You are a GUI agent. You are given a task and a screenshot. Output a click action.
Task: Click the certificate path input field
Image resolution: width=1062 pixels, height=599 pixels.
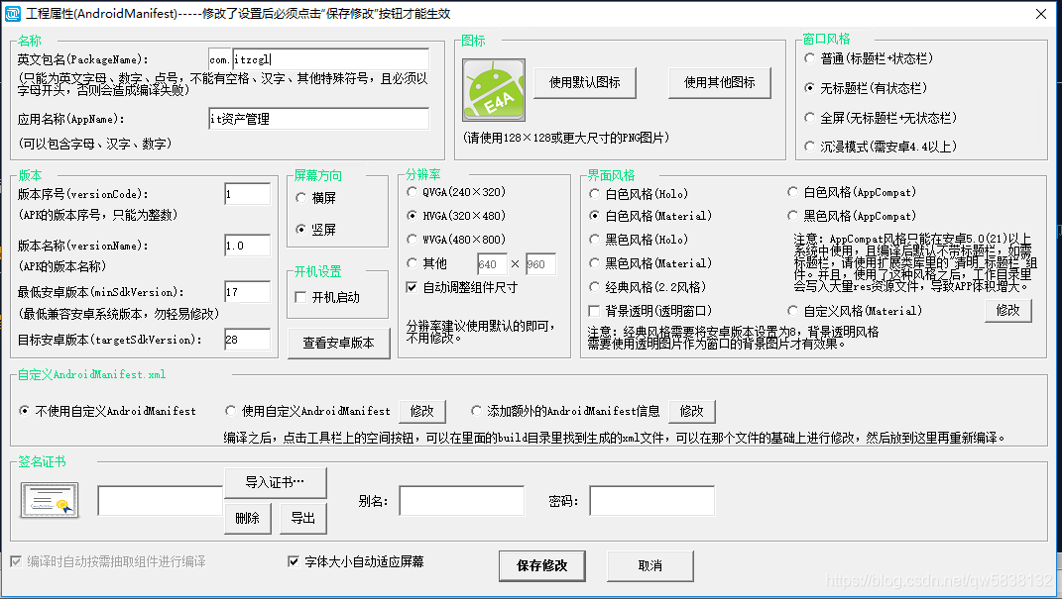[x=161, y=501]
